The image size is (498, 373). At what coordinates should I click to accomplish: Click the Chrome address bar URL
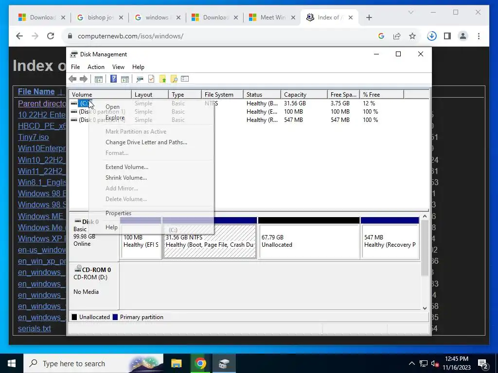(130, 36)
